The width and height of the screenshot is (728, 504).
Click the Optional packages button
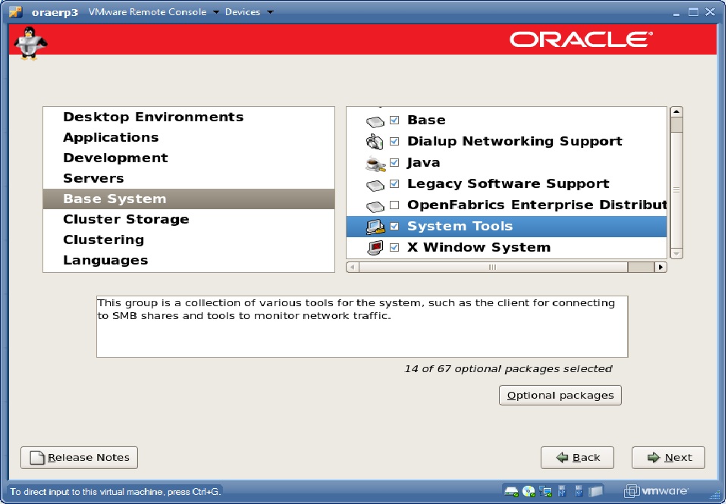coord(560,396)
